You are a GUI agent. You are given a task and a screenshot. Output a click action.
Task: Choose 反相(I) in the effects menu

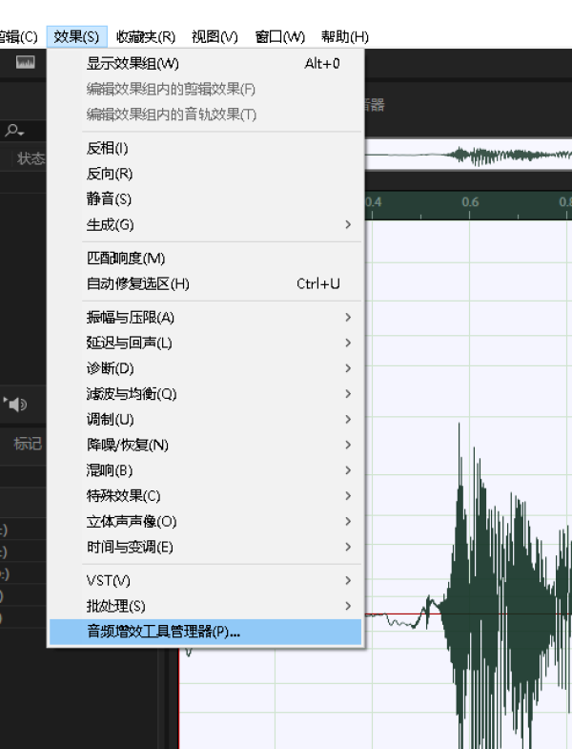click(107, 148)
